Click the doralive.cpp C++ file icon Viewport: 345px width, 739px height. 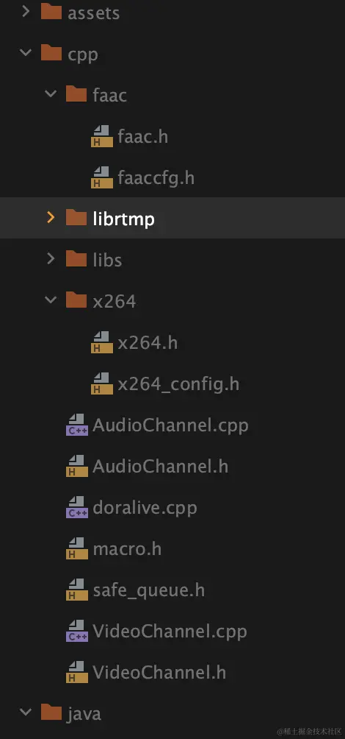(x=76, y=508)
